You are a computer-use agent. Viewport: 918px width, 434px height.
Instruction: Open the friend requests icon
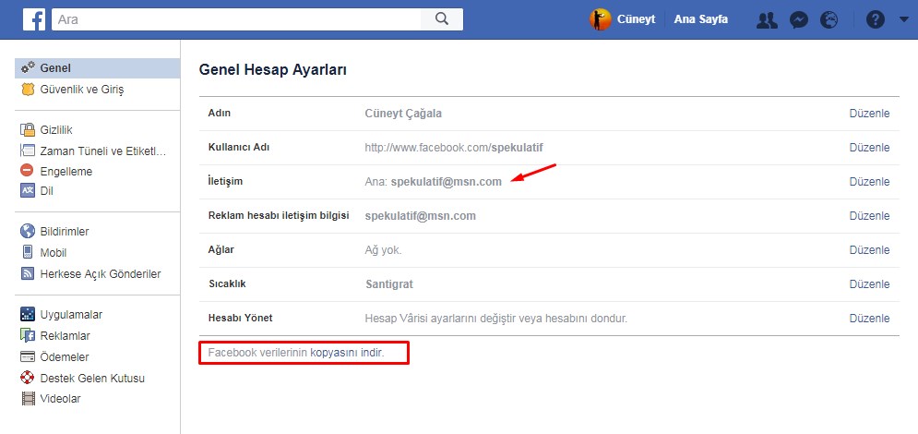766,19
